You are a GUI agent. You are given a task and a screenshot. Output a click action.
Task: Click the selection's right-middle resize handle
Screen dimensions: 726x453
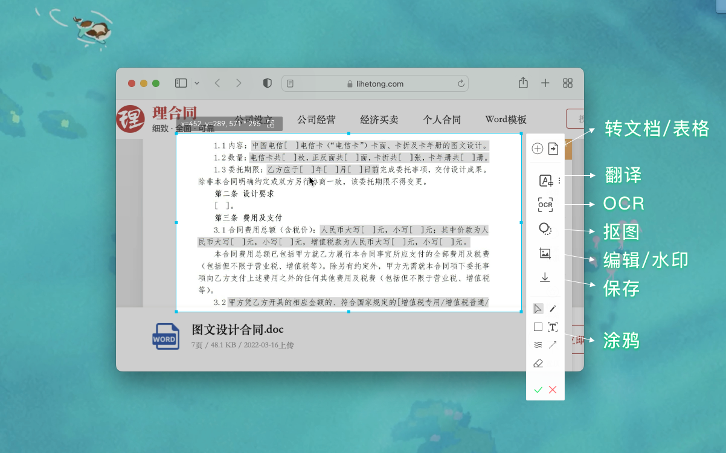[x=521, y=223]
